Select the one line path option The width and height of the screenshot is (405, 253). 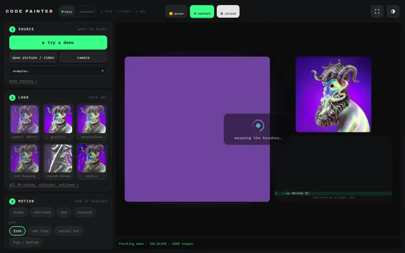tap(40, 231)
